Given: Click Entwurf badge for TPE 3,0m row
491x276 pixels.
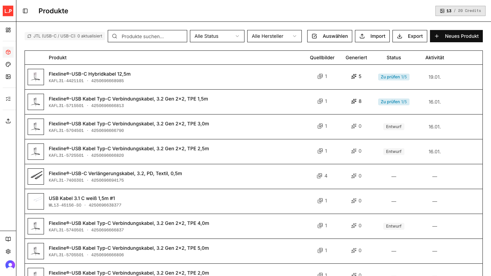Looking at the screenshot, I should pyautogui.click(x=394, y=127).
